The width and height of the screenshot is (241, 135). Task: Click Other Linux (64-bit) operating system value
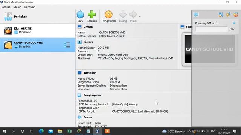(x=111, y=36)
